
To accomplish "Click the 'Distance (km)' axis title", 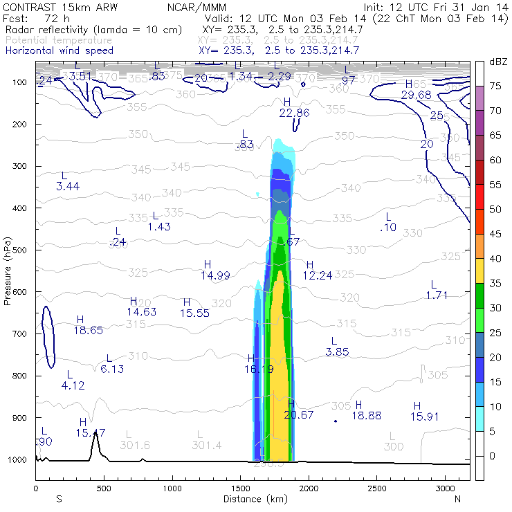I will (255, 499).
